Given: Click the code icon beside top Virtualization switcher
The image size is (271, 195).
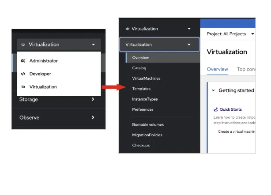Looking at the screenshot, I should pyautogui.click(x=128, y=29).
